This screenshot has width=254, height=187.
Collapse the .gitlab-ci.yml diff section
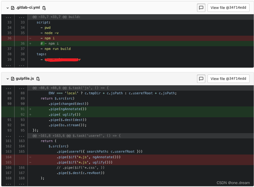(x=7, y=8)
